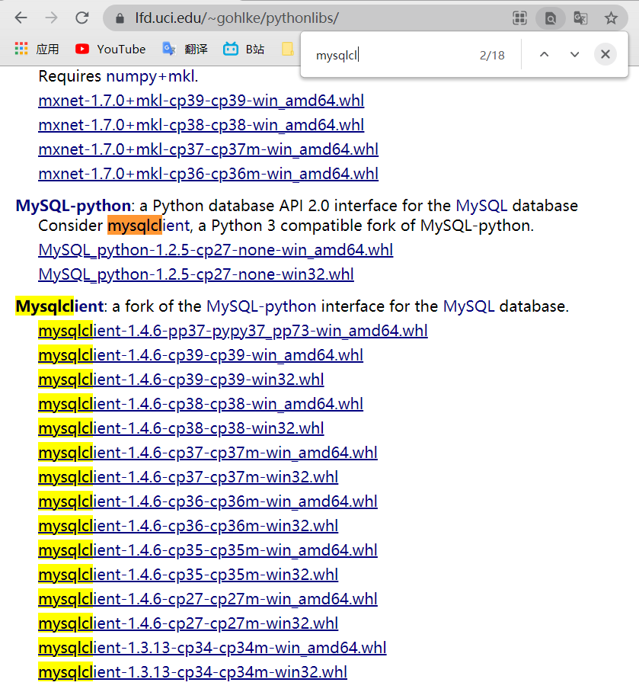Download MySQL_python-1.2.5 cp27 win32 wheel
639x692 pixels.
[196, 274]
